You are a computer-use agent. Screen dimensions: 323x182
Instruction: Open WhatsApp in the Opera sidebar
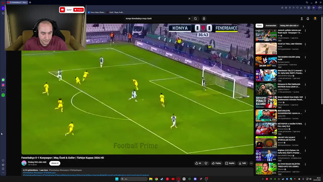3,80
